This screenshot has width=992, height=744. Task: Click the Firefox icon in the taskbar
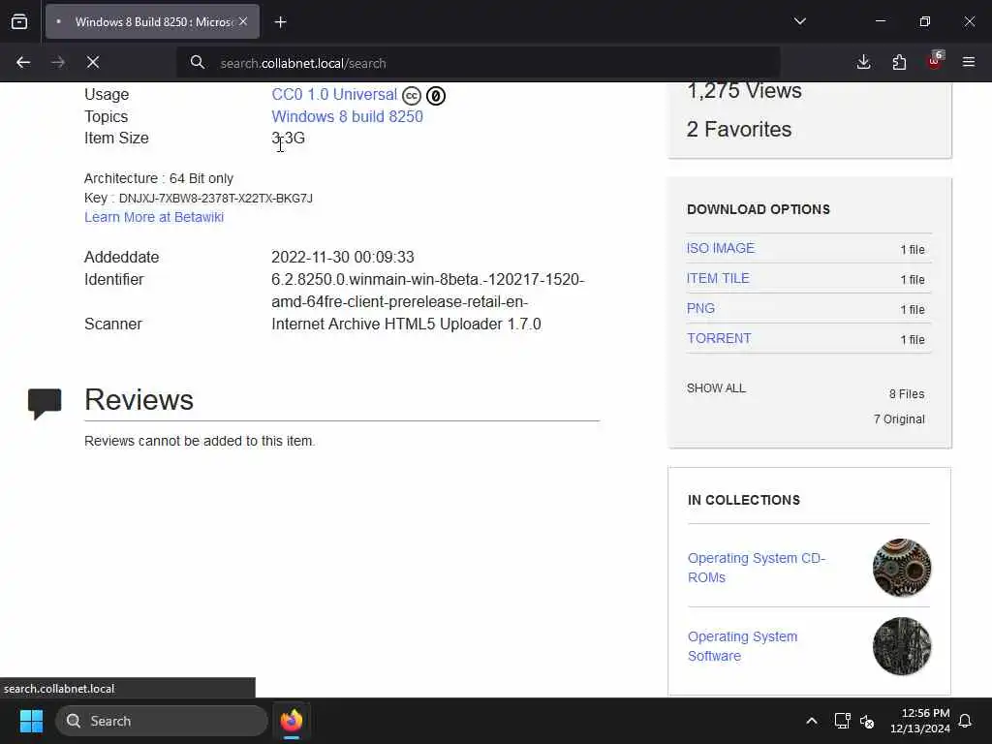click(x=291, y=721)
